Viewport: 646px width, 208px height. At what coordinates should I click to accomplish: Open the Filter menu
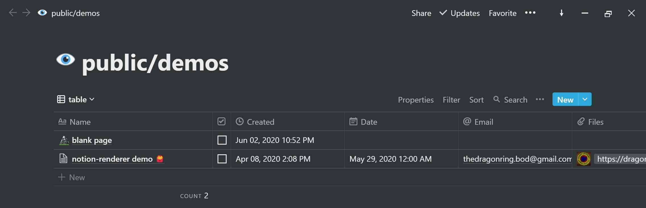tap(451, 100)
